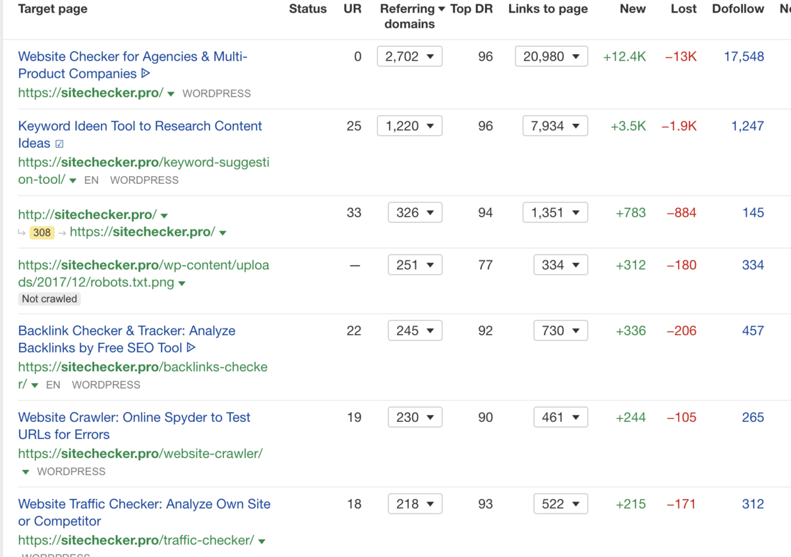Expand the 20,980 links to page dropdown

(x=551, y=57)
